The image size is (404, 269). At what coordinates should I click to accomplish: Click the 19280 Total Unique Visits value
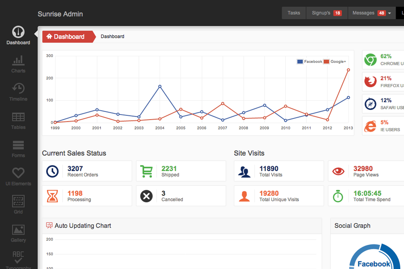[269, 193]
